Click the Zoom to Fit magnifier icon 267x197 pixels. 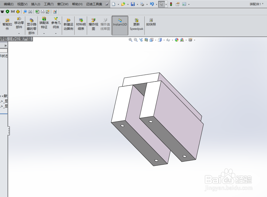(130, 40)
